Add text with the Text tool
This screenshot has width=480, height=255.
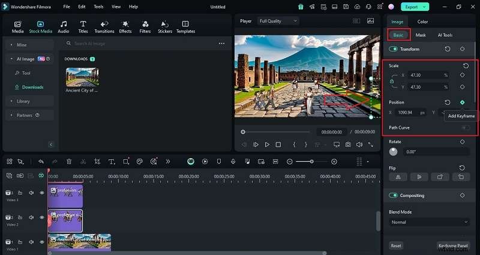coord(112,162)
